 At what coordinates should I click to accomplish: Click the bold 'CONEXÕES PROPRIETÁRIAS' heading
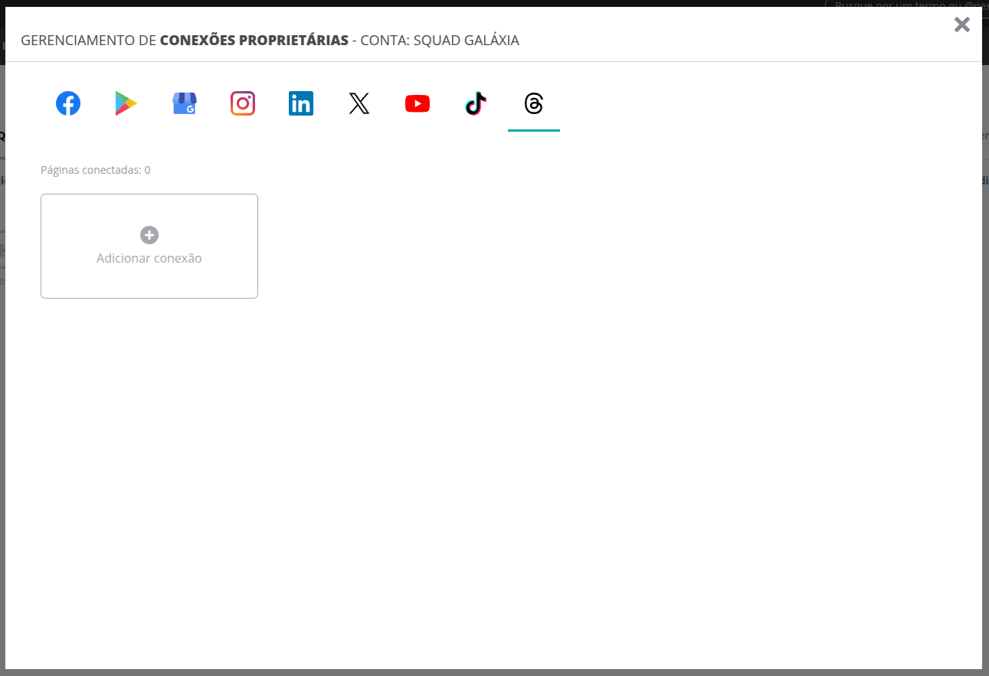(x=254, y=41)
